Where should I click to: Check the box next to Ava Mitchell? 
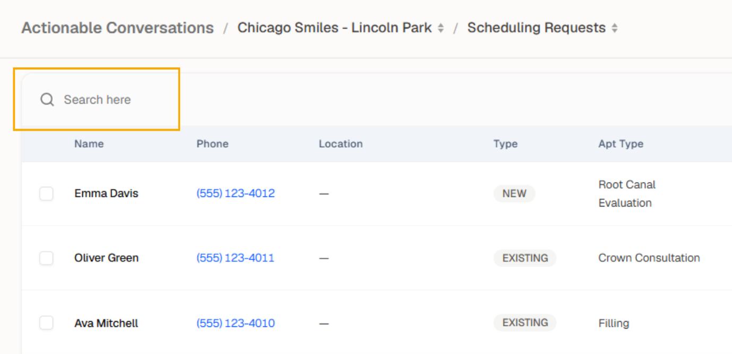46,323
